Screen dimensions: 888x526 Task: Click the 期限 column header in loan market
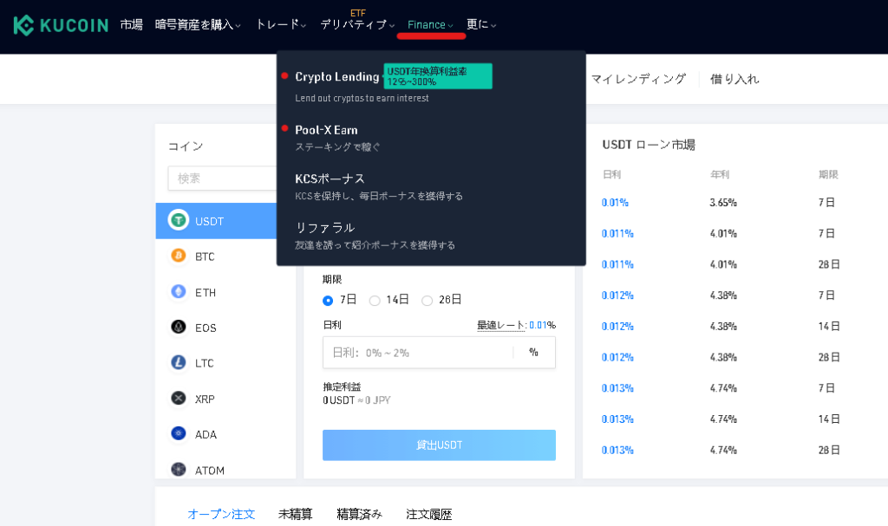[828, 174]
